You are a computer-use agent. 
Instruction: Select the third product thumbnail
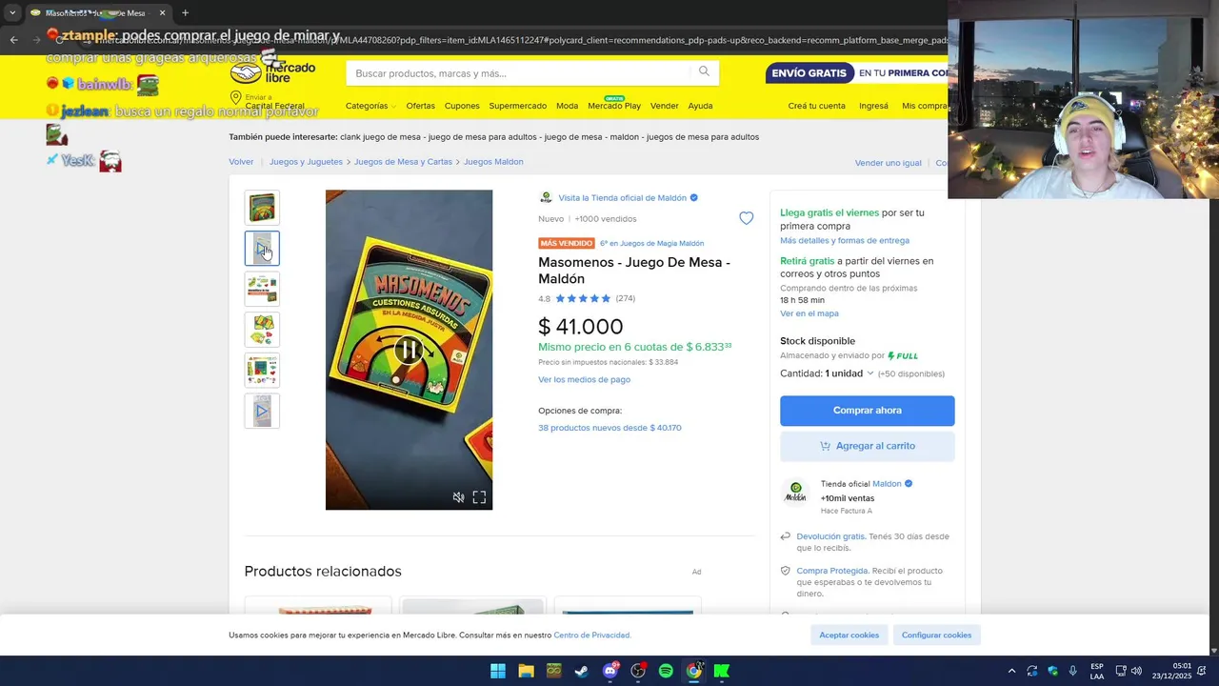pyautogui.click(x=262, y=289)
